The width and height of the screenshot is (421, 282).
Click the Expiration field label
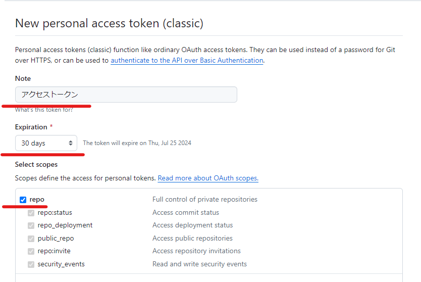coord(31,127)
